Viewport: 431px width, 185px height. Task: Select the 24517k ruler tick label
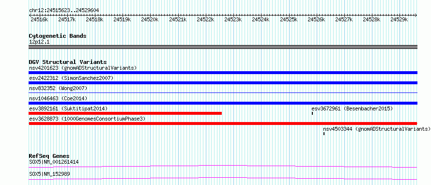pyautogui.click(x=67, y=19)
